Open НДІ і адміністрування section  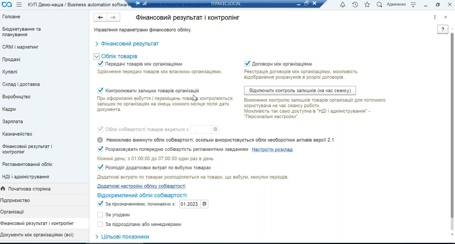click(x=26, y=177)
